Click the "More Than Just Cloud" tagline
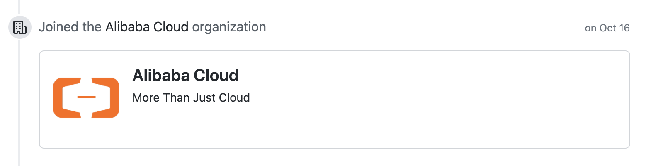Image resolution: width=646 pixels, height=166 pixels. click(x=191, y=98)
